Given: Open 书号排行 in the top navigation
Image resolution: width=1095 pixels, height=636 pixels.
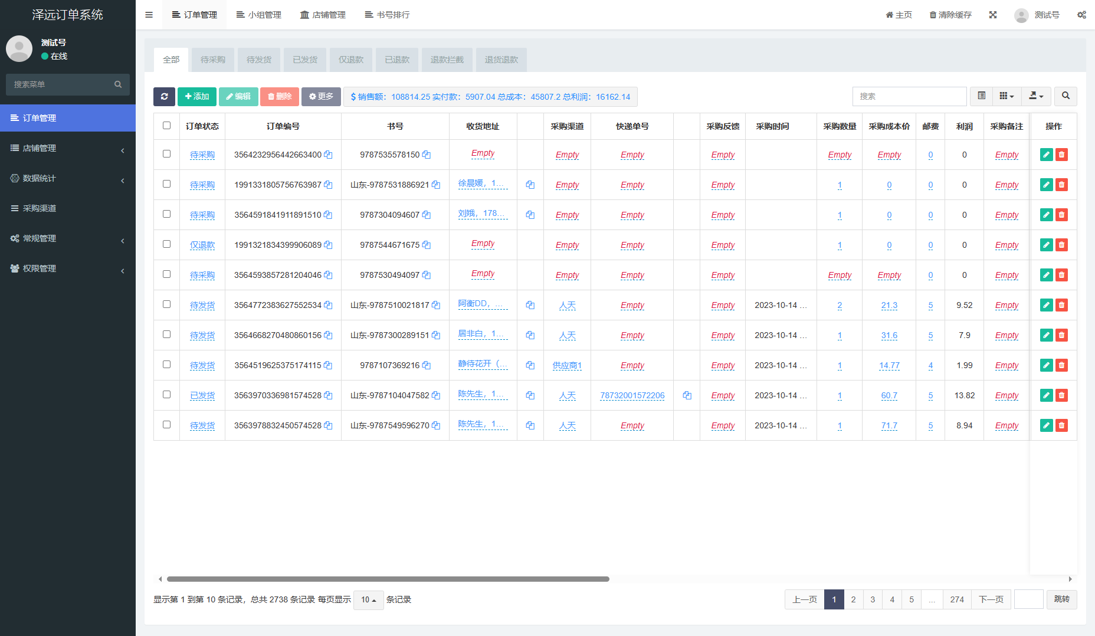Looking at the screenshot, I should point(387,15).
